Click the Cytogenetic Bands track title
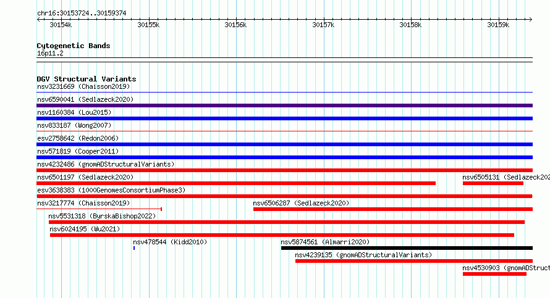550x298 pixels. pyautogui.click(x=74, y=46)
